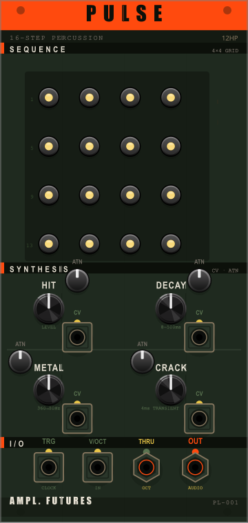Toggle step 12 button in third row
The height and width of the screenshot is (523, 248).
tap(171, 195)
